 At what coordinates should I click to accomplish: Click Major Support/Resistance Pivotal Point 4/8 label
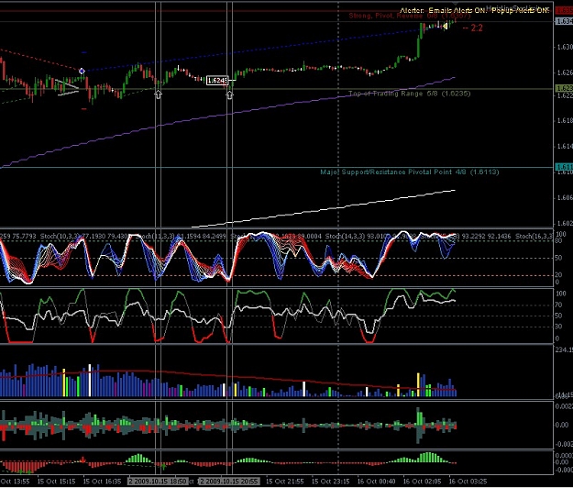[410, 172]
